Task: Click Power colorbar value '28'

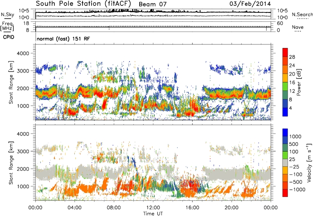Action: point(292,57)
